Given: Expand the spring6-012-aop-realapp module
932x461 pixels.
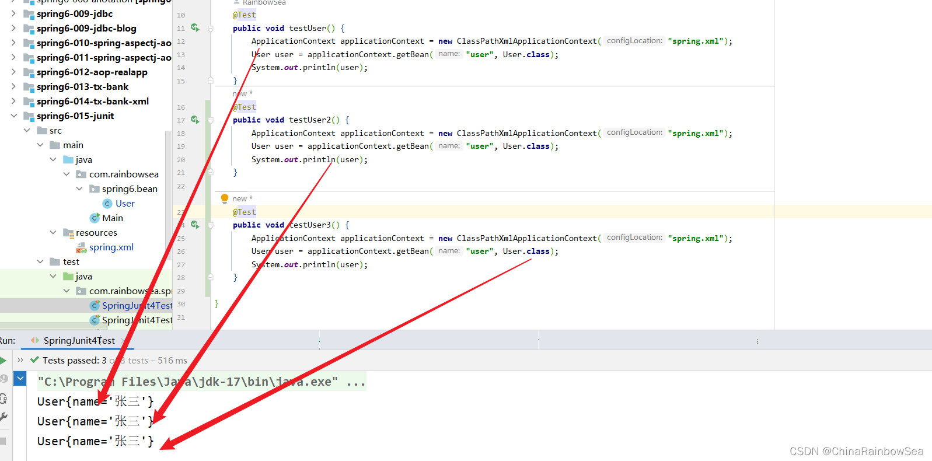Looking at the screenshot, I should [x=13, y=72].
